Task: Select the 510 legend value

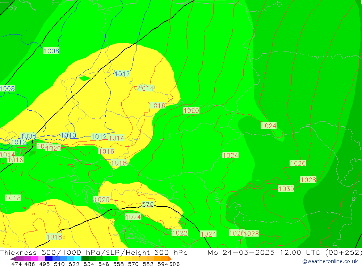Action: [59, 264]
